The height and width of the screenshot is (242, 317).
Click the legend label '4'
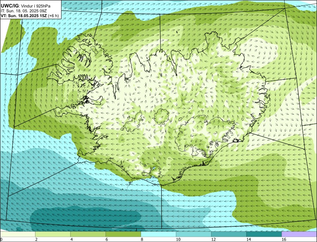pos(71,239)
